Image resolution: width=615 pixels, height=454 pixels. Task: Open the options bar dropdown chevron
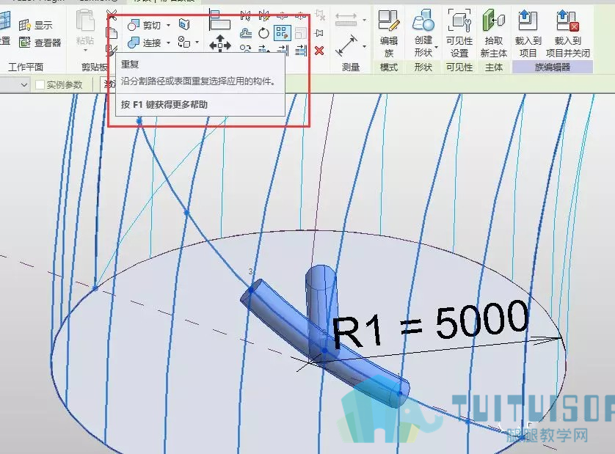24,84
